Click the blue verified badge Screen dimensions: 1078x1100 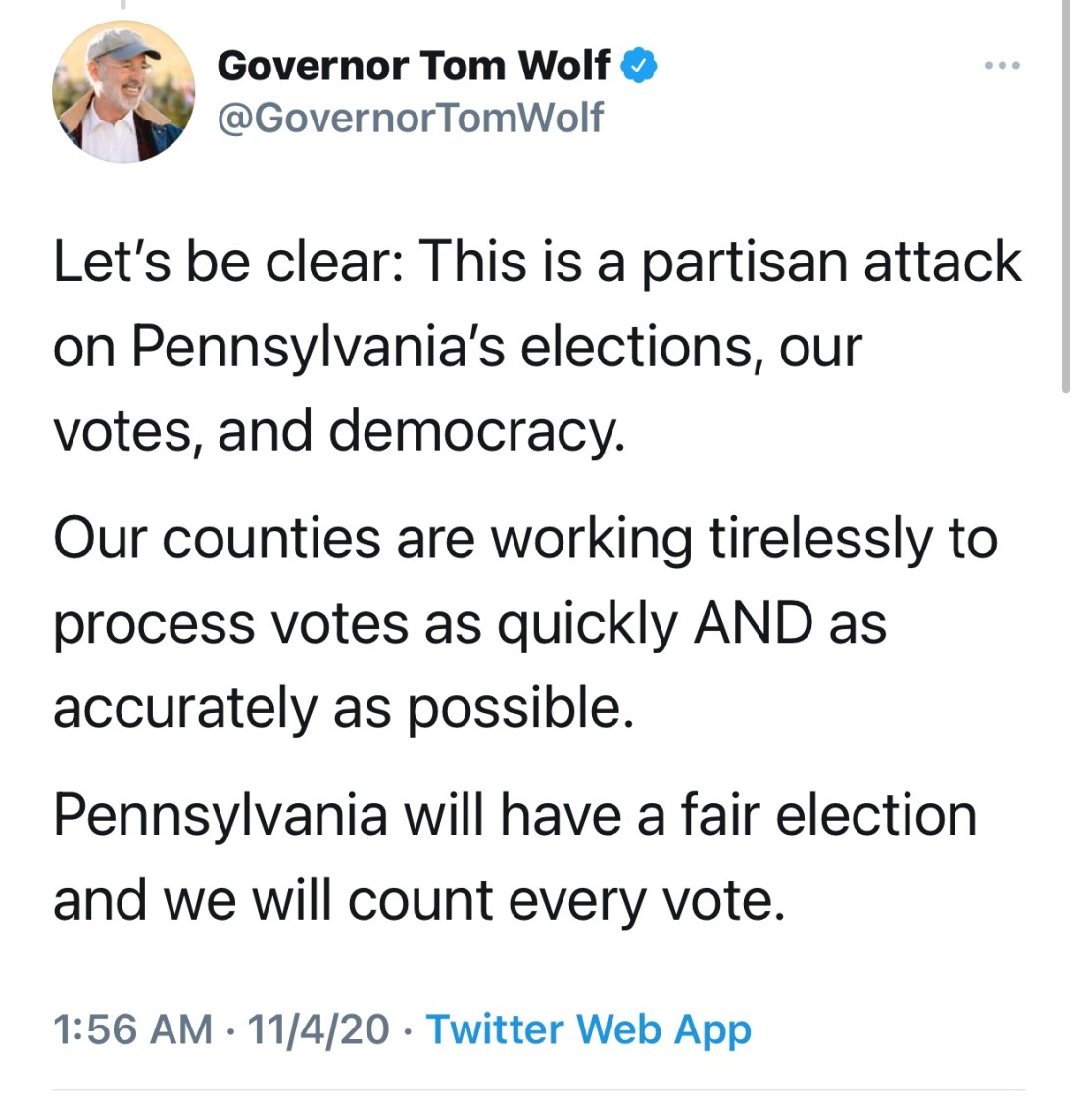pos(640,66)
